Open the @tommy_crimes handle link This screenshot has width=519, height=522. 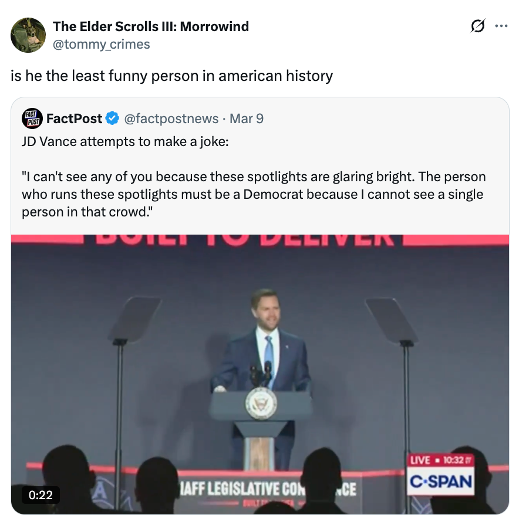pos(102,44)
